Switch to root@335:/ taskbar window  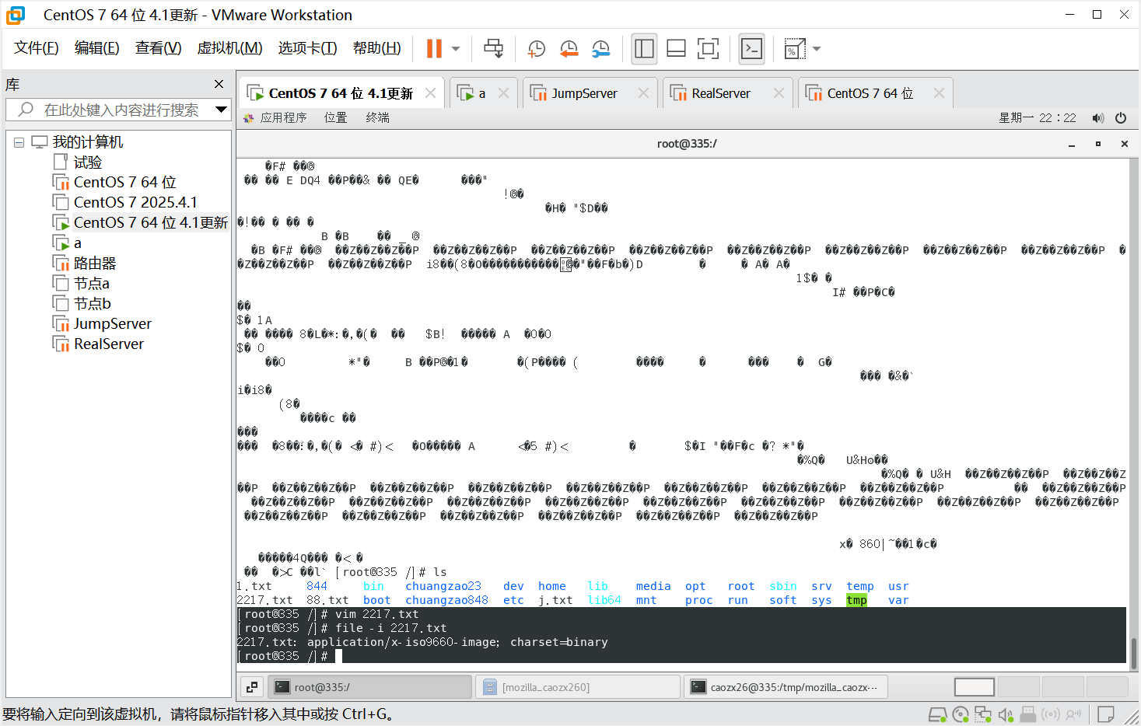[370, 687]
